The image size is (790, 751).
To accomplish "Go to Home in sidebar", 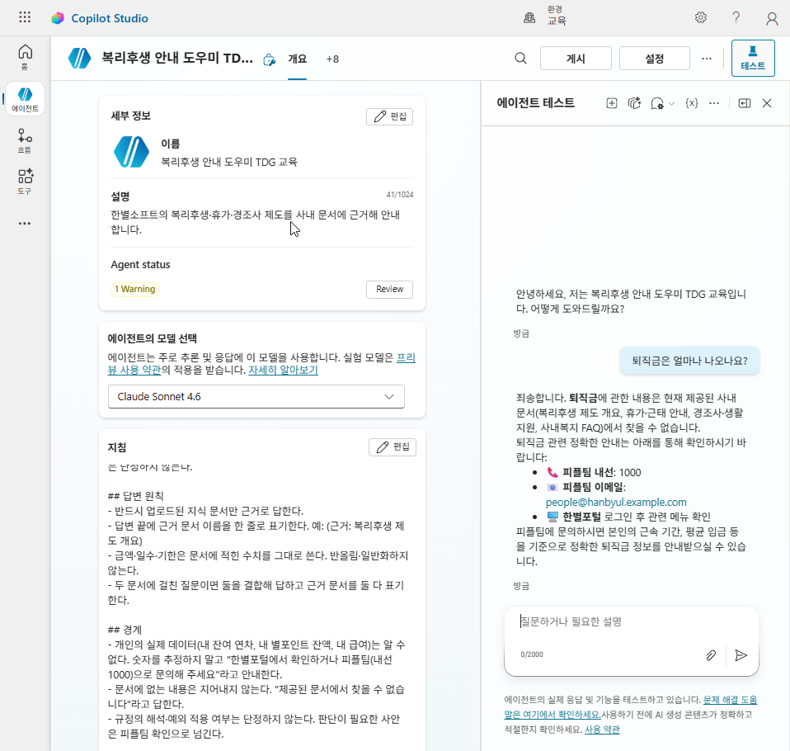I will (26, 56).
